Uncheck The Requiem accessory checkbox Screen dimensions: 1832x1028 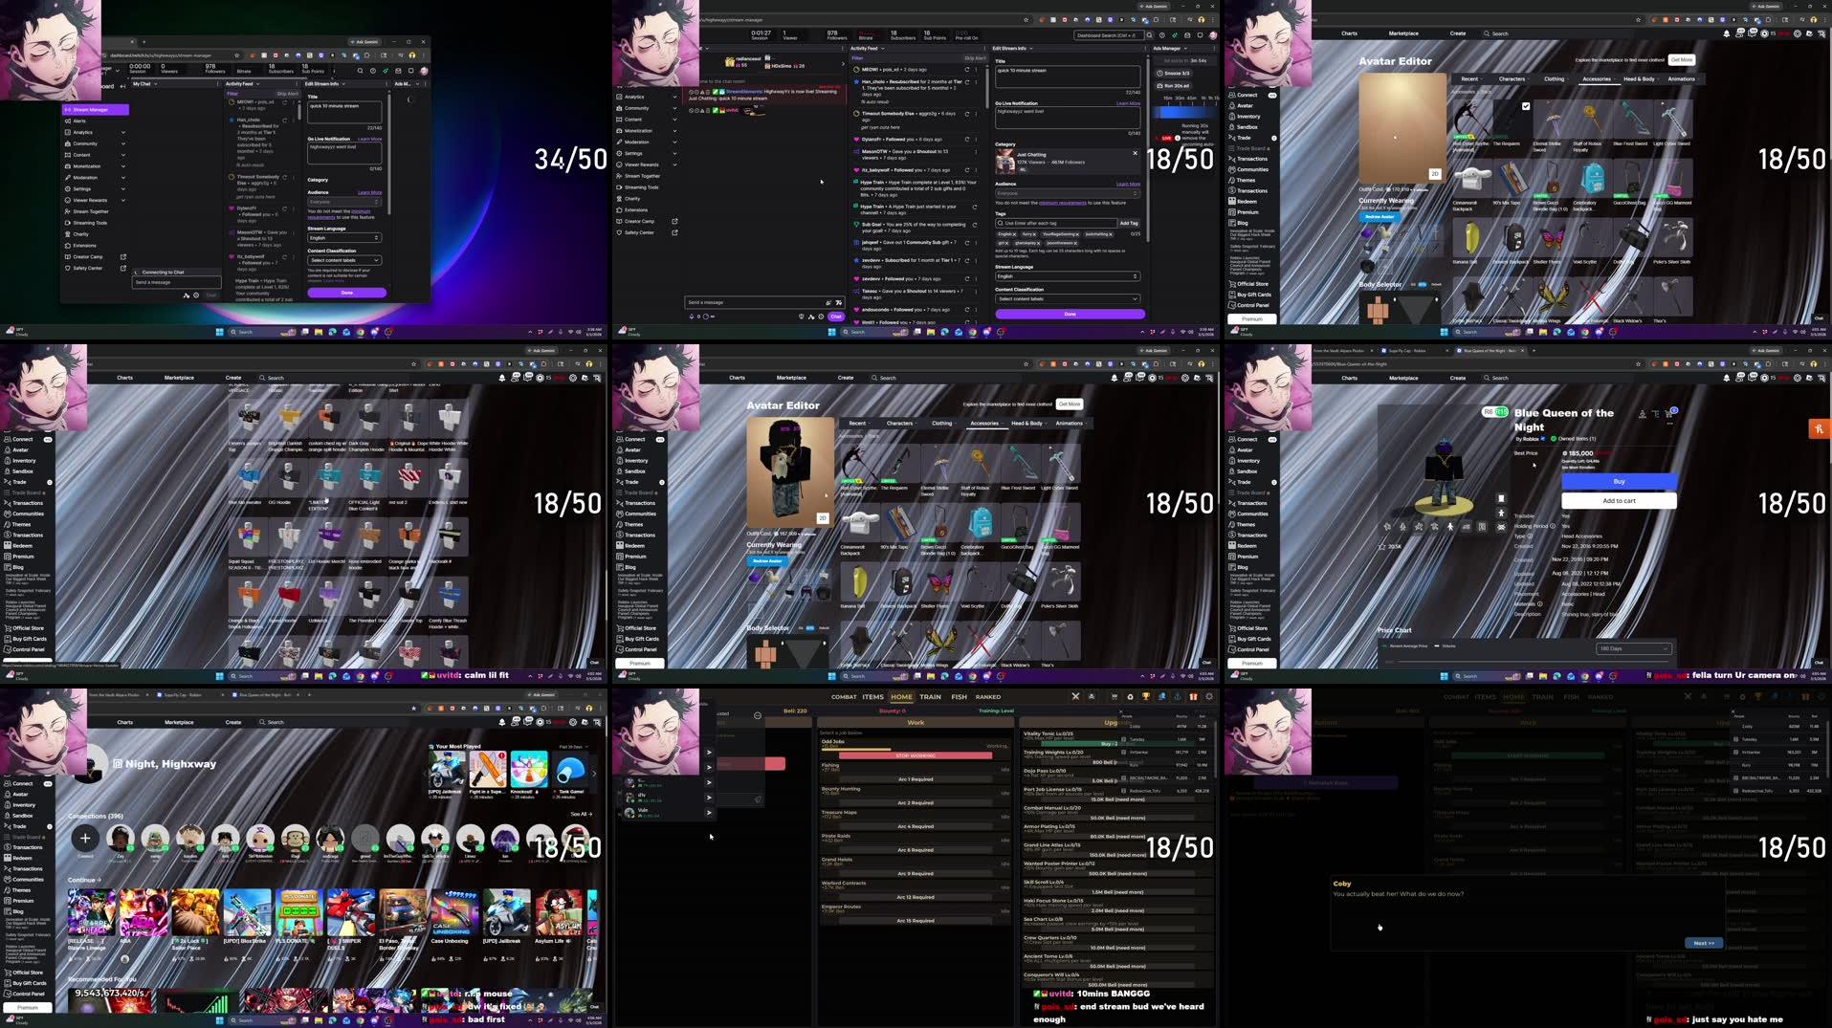tap(1525, 106)
